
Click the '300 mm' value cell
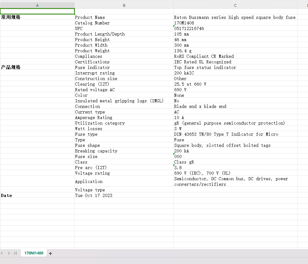click(235, 45)
